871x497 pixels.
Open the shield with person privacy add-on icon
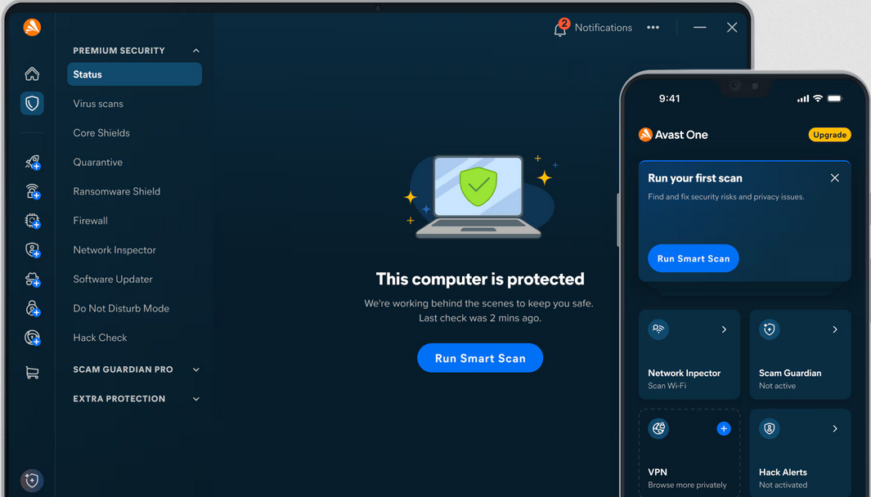click(33, 250)
